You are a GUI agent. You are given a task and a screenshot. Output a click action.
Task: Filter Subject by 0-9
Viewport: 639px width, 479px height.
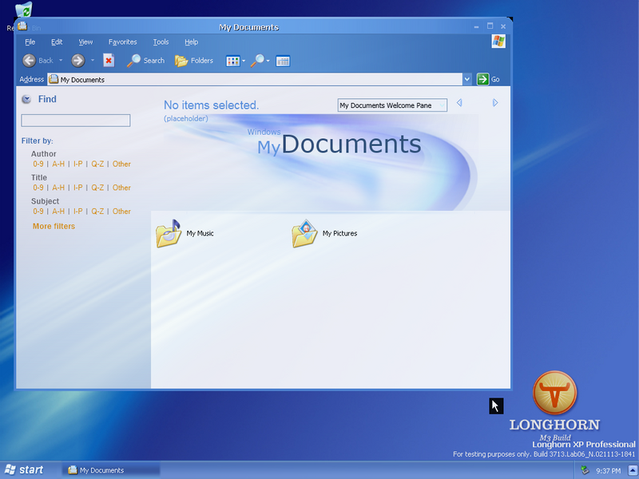pos(38,212)
